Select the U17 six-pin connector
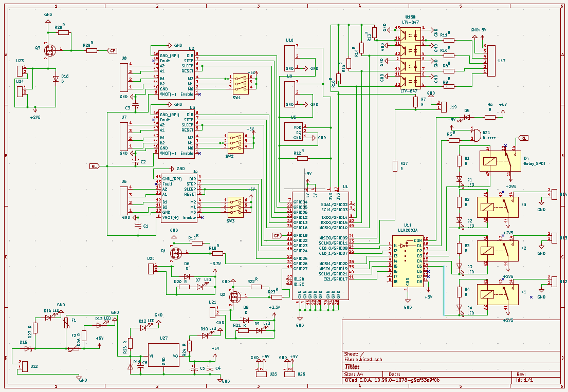 point(491,61)
